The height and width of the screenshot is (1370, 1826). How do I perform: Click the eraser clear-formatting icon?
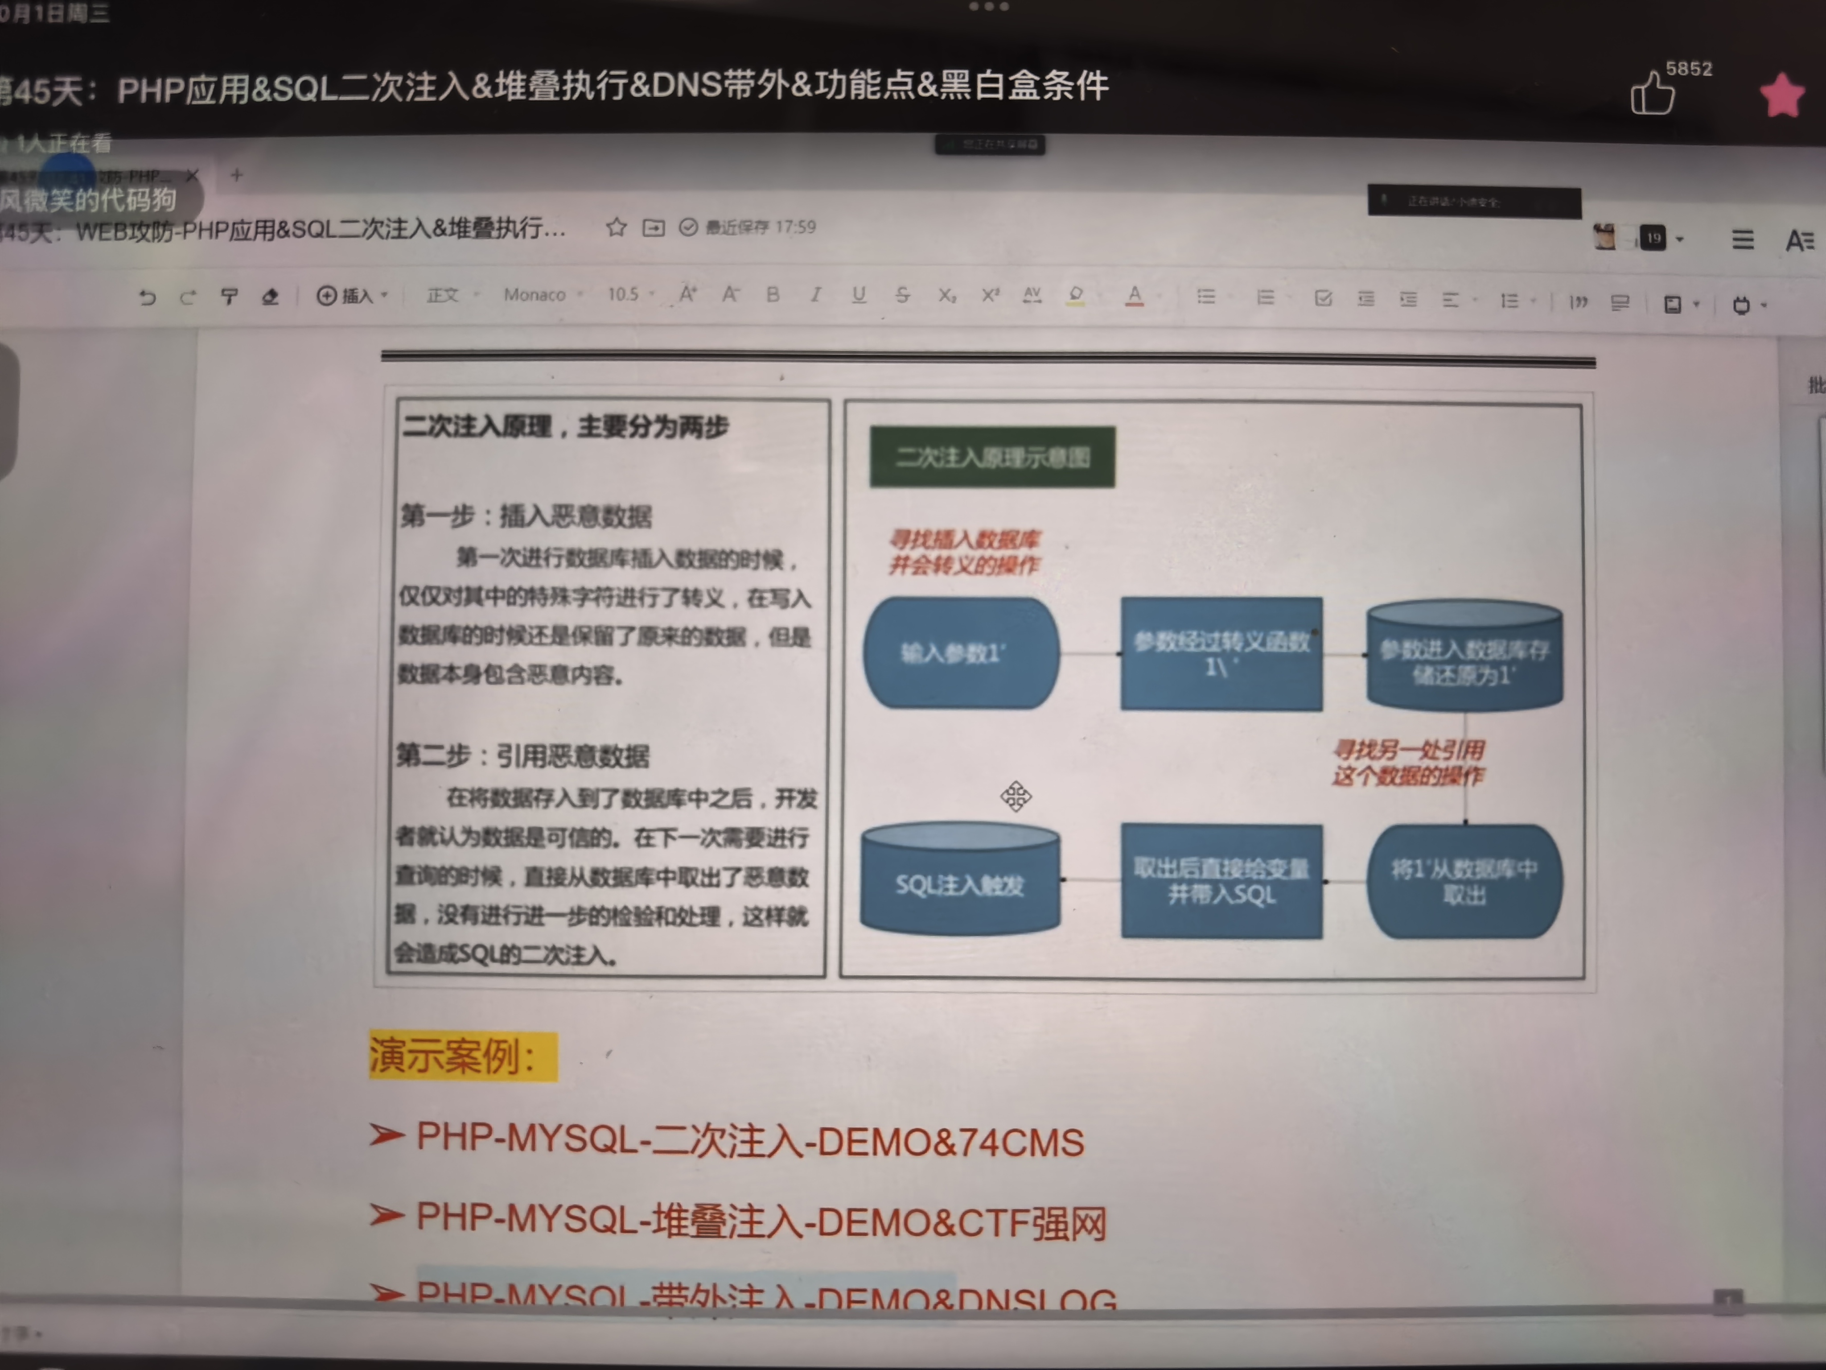point(270,297)
